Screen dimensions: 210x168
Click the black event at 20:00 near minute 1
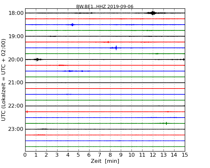click(x=37, y=59)
